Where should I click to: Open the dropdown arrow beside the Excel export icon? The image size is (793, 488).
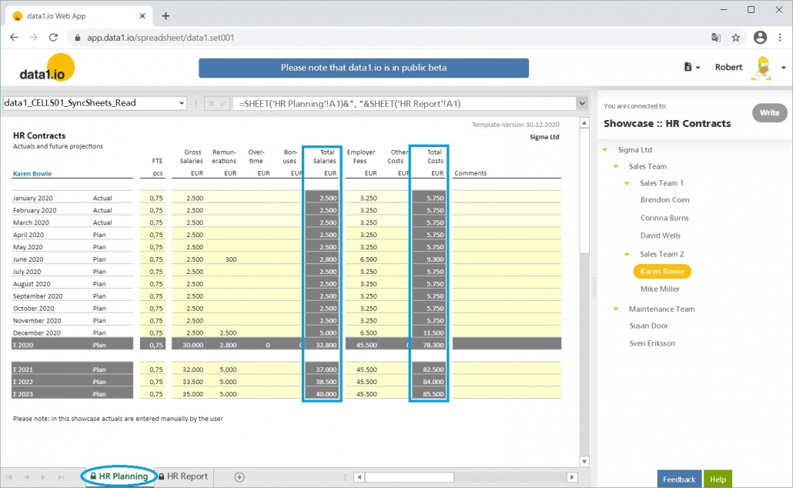point(700,68)
